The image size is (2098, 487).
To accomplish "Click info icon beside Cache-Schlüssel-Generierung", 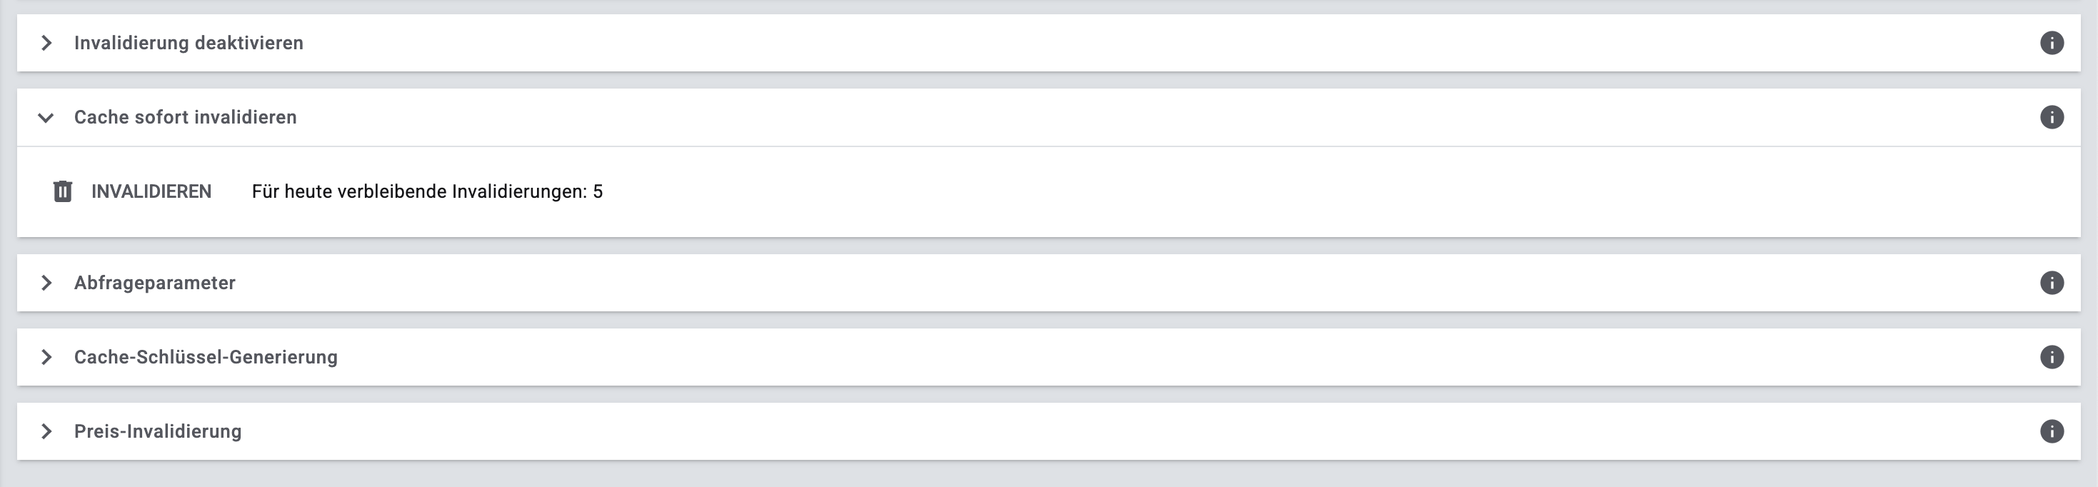I will click(x=2052, y=357).
